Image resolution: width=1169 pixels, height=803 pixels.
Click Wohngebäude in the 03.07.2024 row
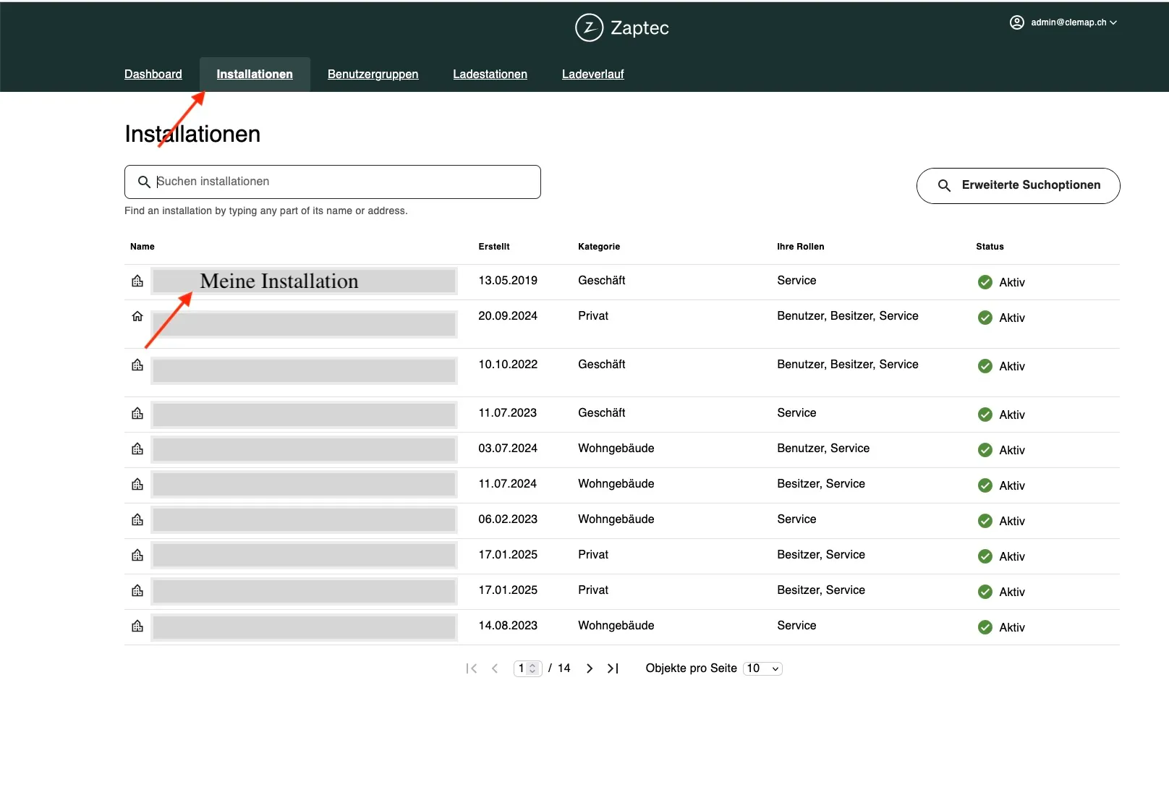(616, 449)
